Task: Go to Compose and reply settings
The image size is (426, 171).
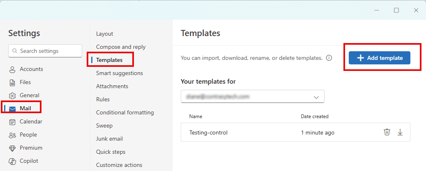Action: coord(121,47)
